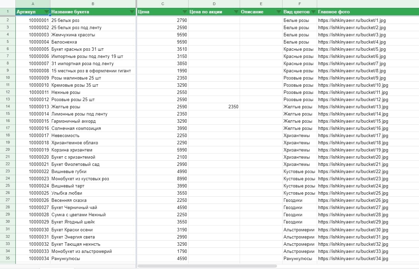Select row 14 header
This screenshot has height=269, width=419.
(x=8, y=107)
